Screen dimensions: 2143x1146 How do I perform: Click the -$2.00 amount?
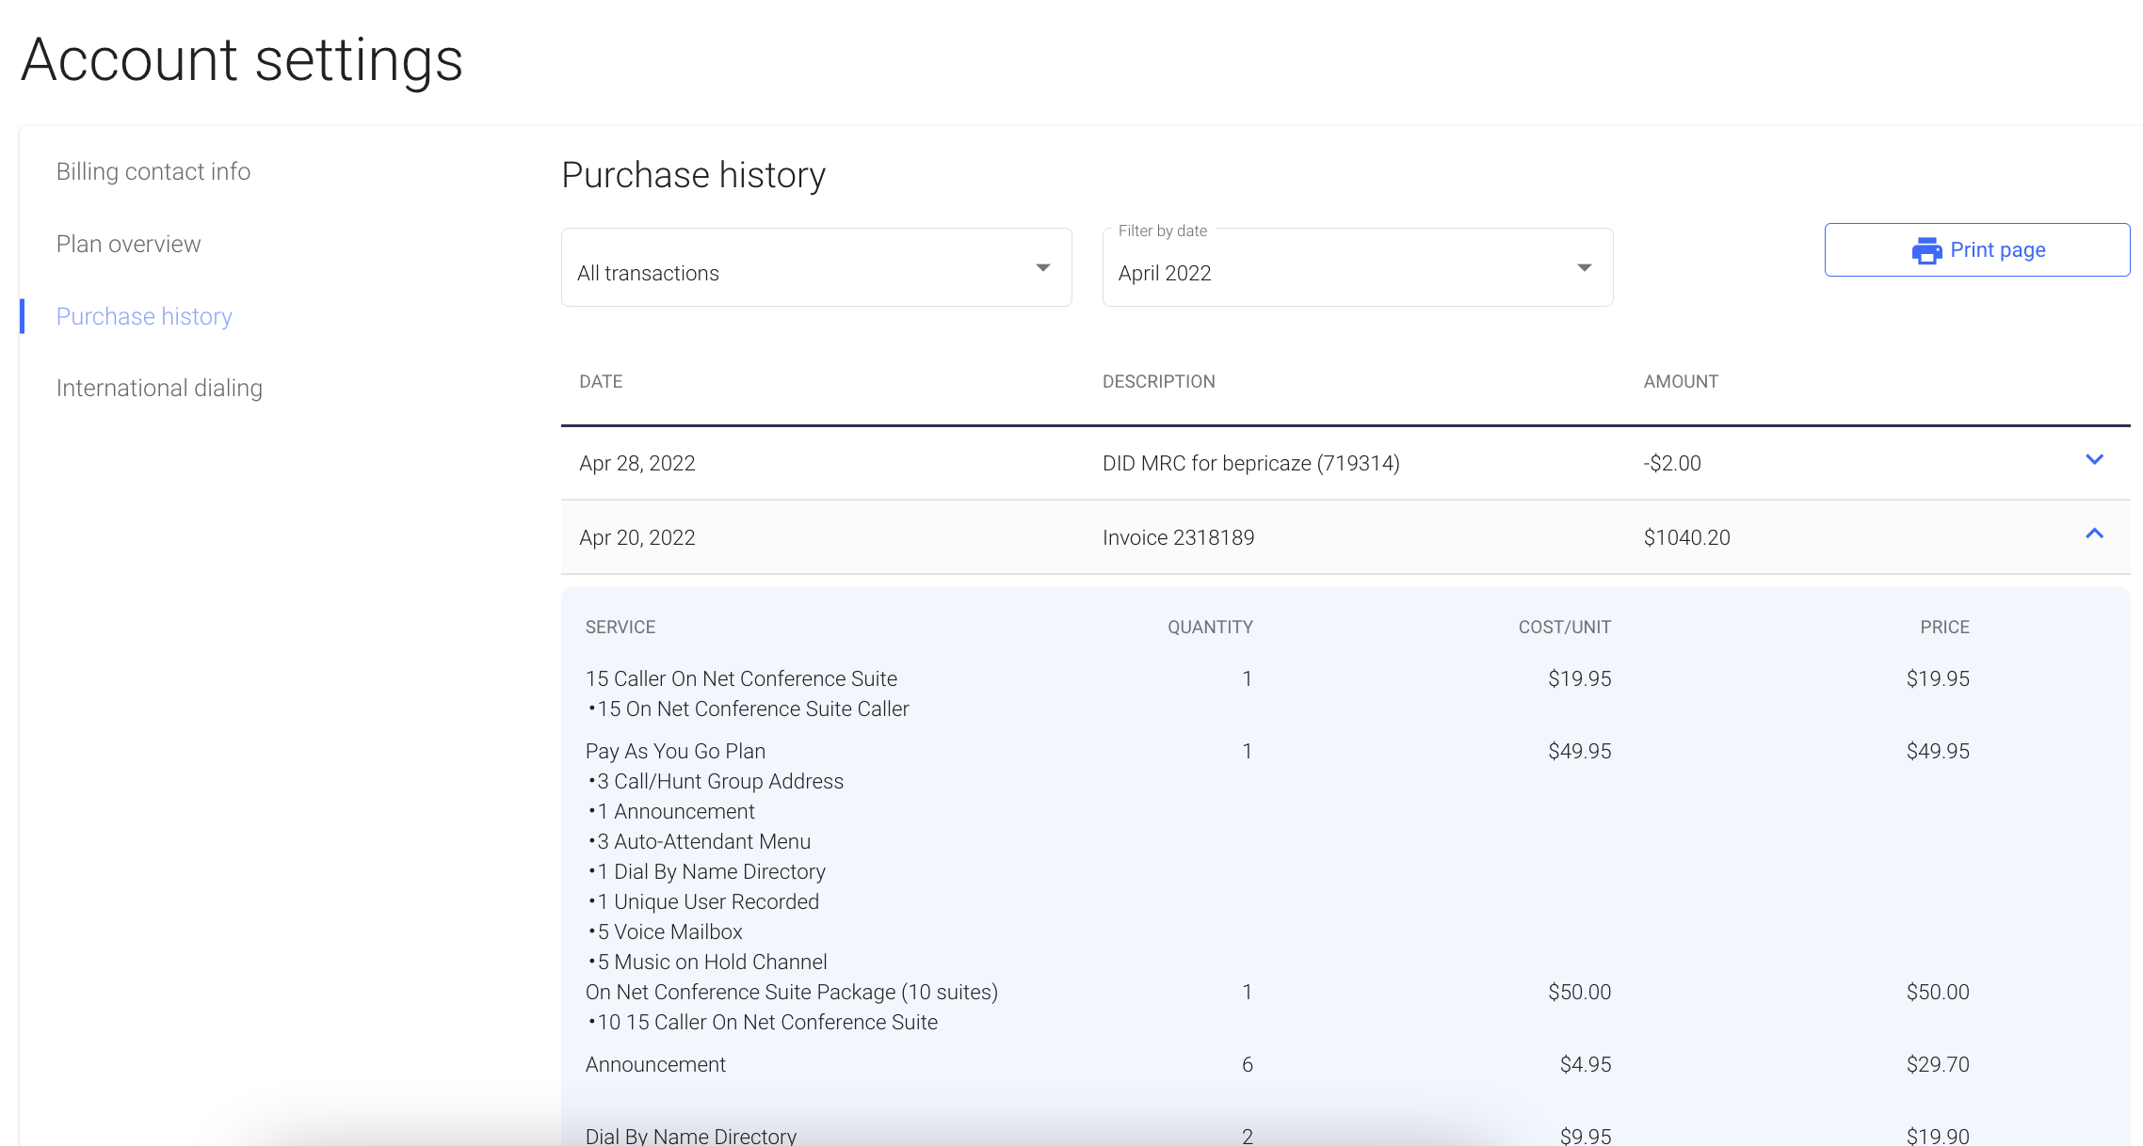click(1672, 463)
